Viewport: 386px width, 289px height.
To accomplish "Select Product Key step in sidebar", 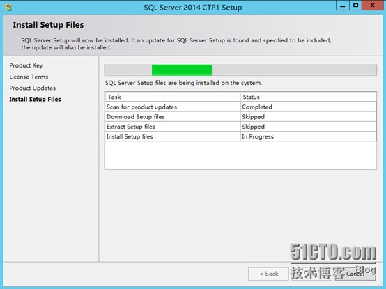I will [x=26, y=65].
